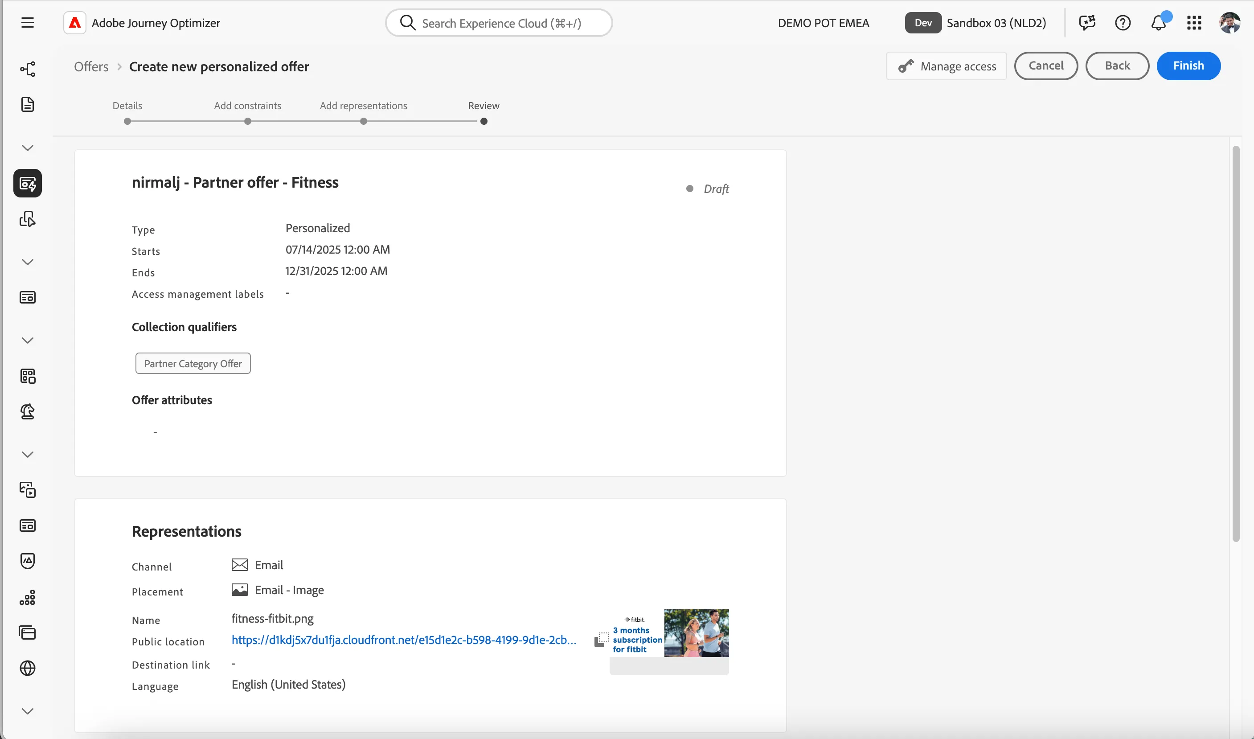Open the AI assistant chat icon
This screenshot has width=1254, height=739.
(x=1087, y=23)
